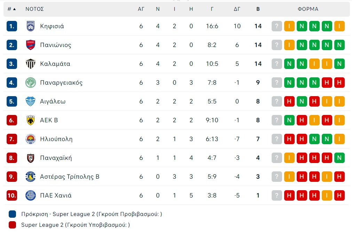Screen dimensions: 352x232
Task: Click the gray question mark in Κηφισιά's form
Action: 277,26
